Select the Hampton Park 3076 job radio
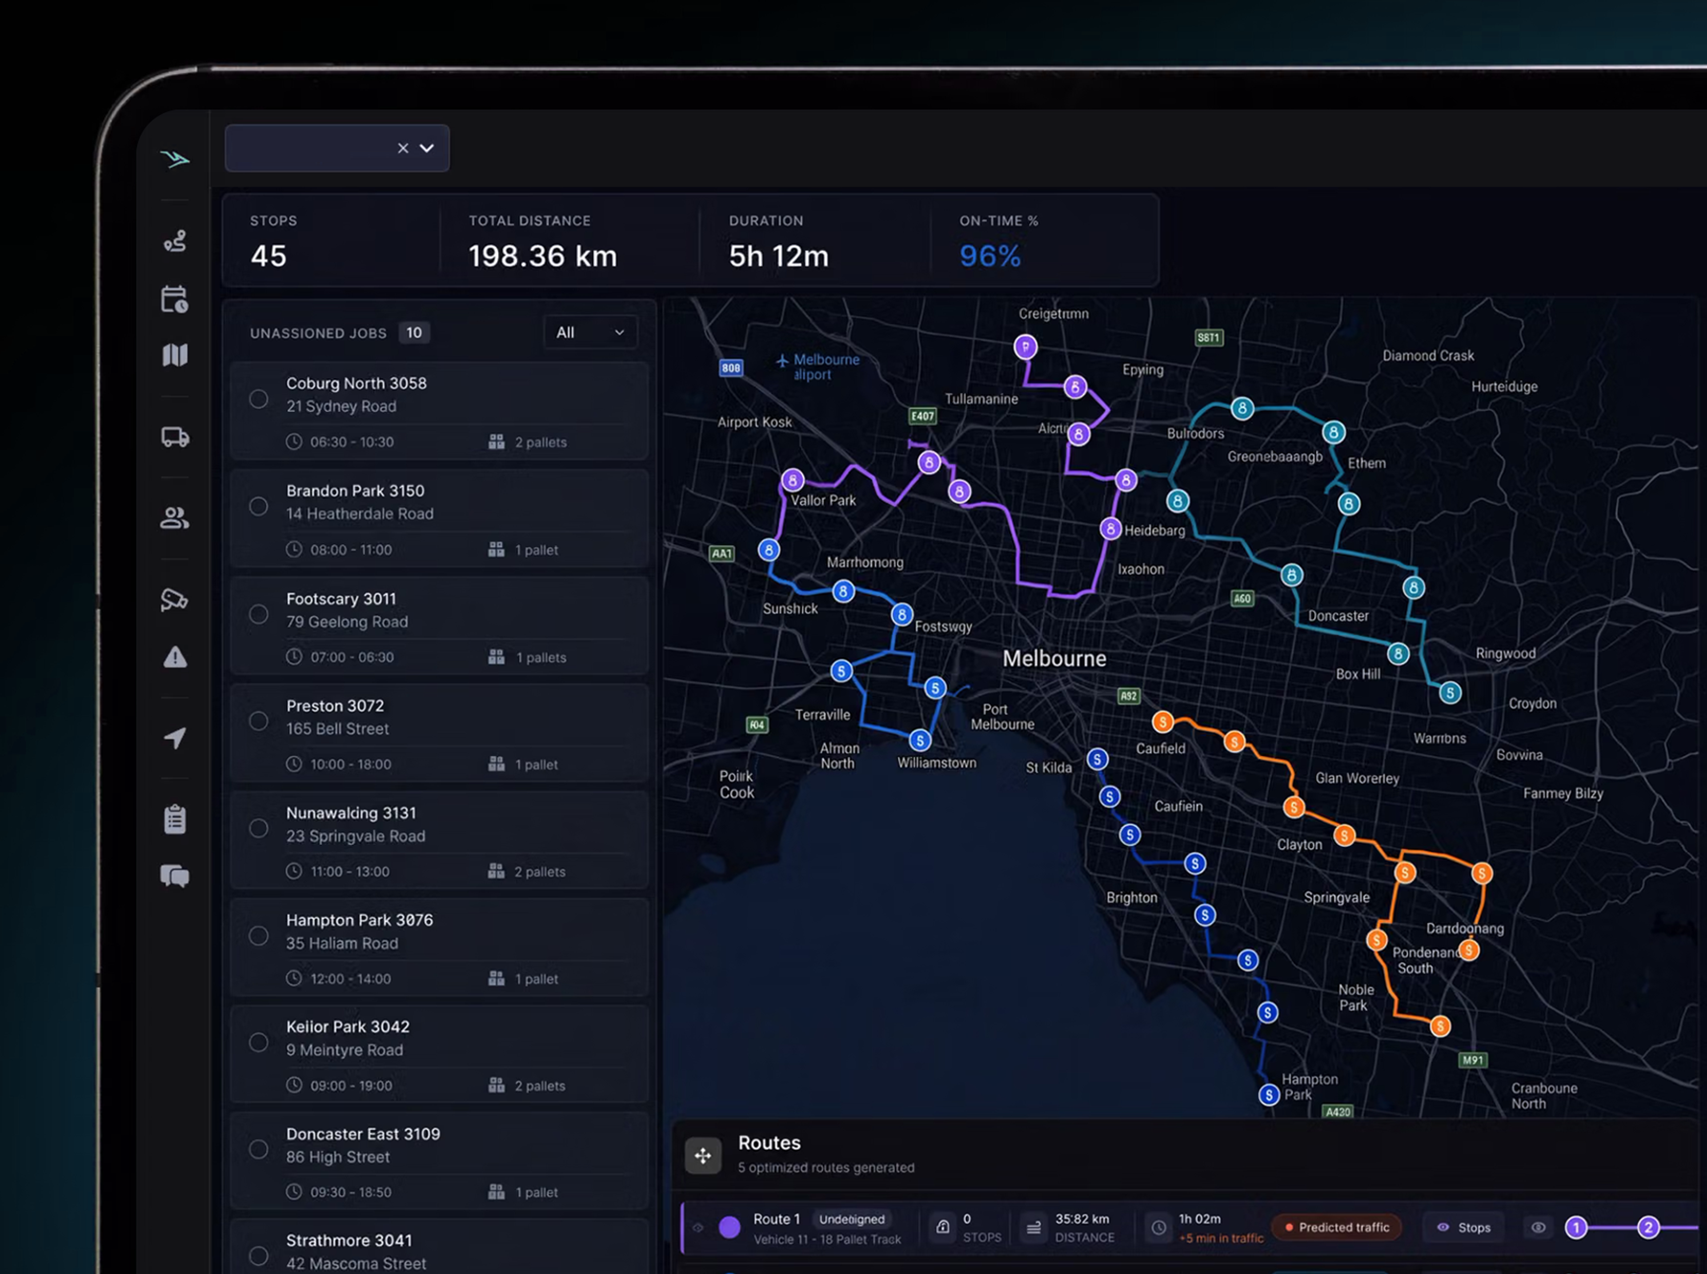Image resolution: width=1707 pixels, height=1274 pixels. 259,935
